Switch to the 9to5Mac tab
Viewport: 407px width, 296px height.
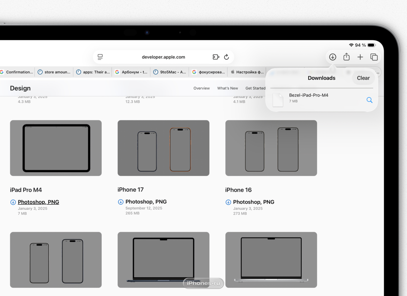170,72
